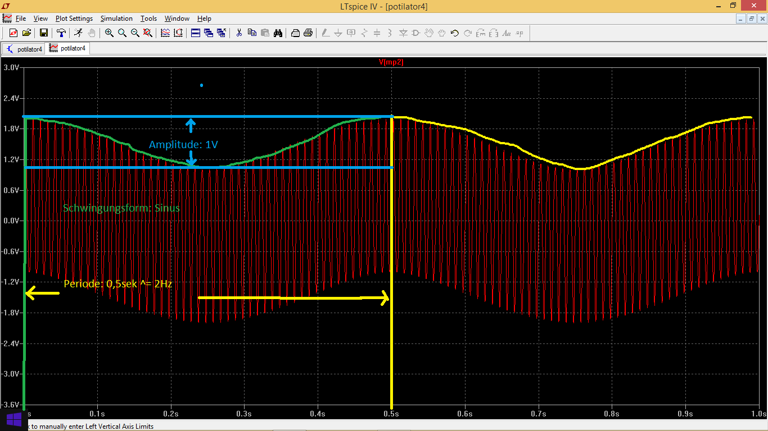Restore the inner document window
Image resolution: width=768 pixels, height=431 pixels.
click(751, 19)
